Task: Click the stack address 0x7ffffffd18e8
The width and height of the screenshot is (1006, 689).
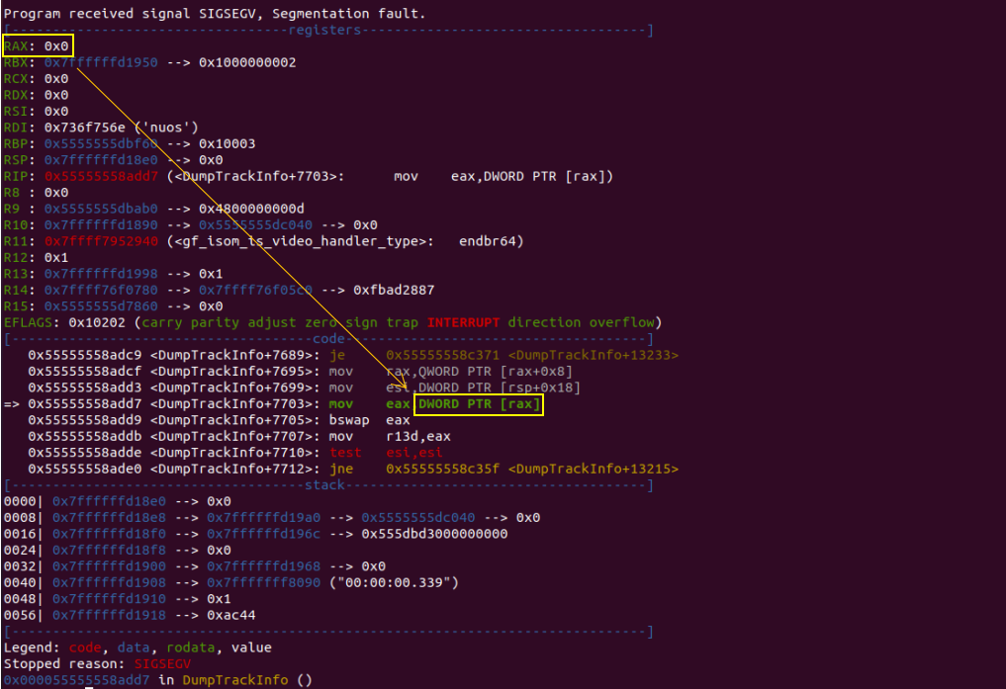Action: tap(109, 517)
